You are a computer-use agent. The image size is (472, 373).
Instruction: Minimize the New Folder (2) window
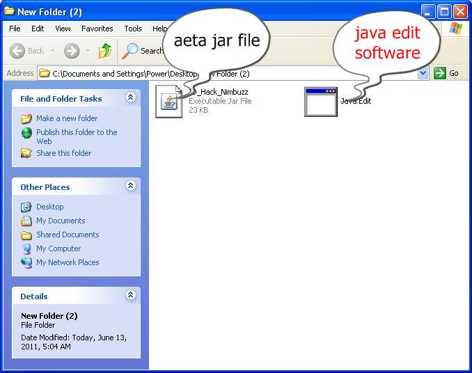(427, 12)
